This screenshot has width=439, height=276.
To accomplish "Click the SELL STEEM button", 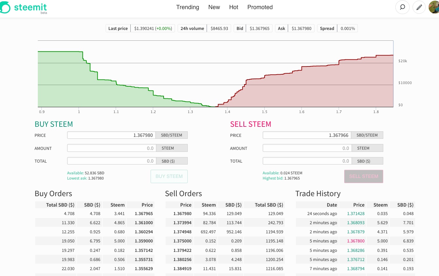I will (x=364, y=176).
